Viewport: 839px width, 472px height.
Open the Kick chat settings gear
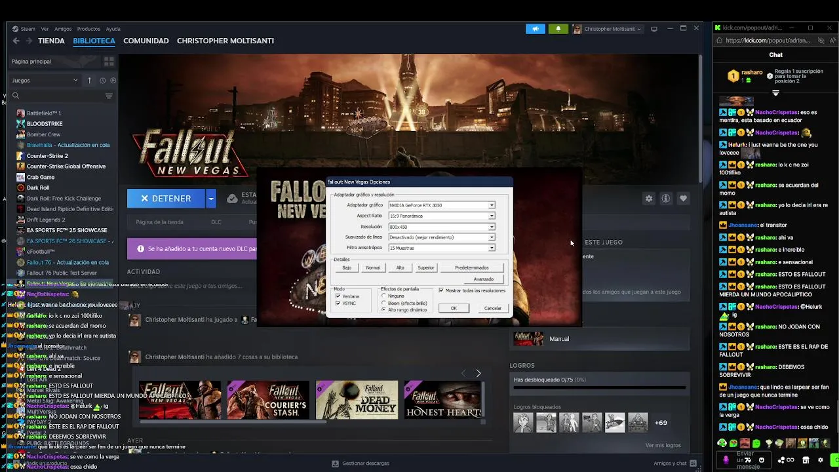pos(820,460)
